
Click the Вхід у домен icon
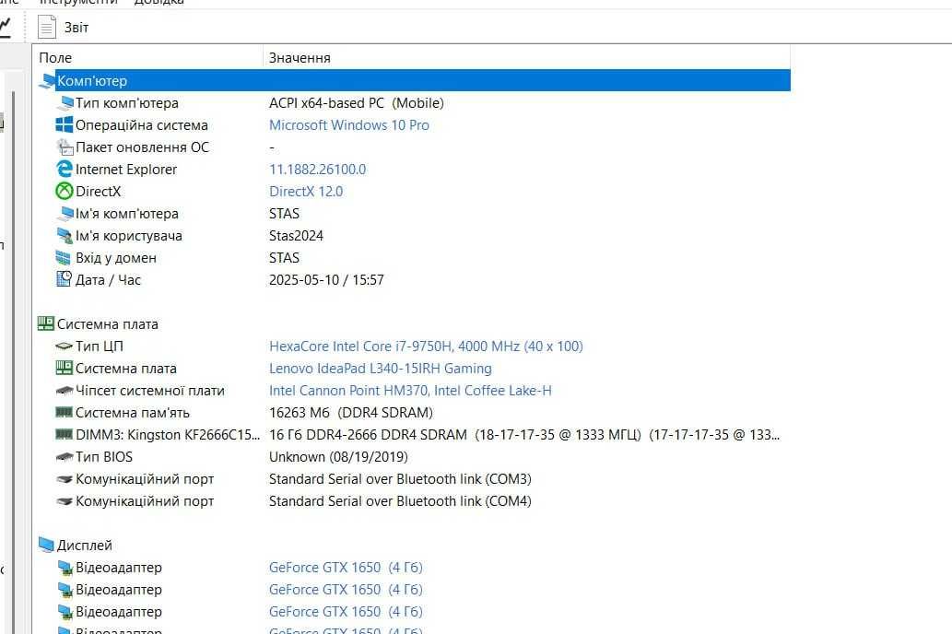click(x=64, y=257)
